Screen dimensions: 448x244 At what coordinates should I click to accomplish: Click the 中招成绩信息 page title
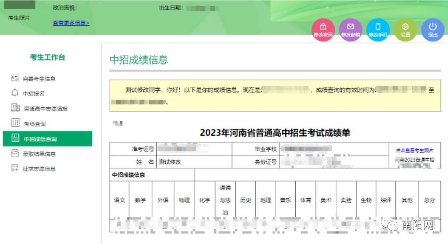[139, 60]
